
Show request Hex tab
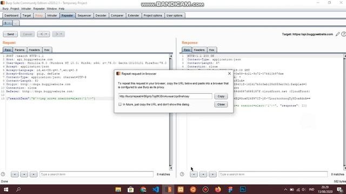[x=47, y=50]
